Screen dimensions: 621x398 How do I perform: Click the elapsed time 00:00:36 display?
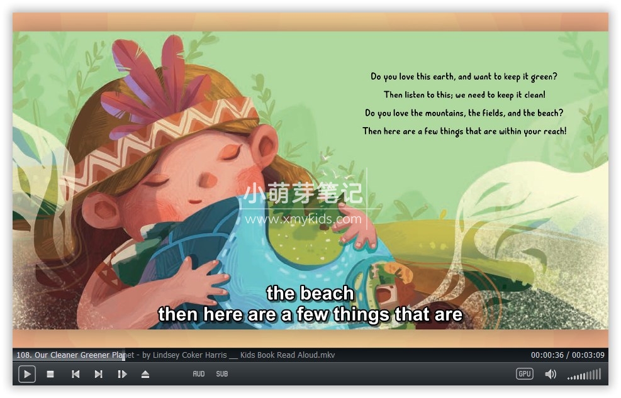(x=548, y=355)
